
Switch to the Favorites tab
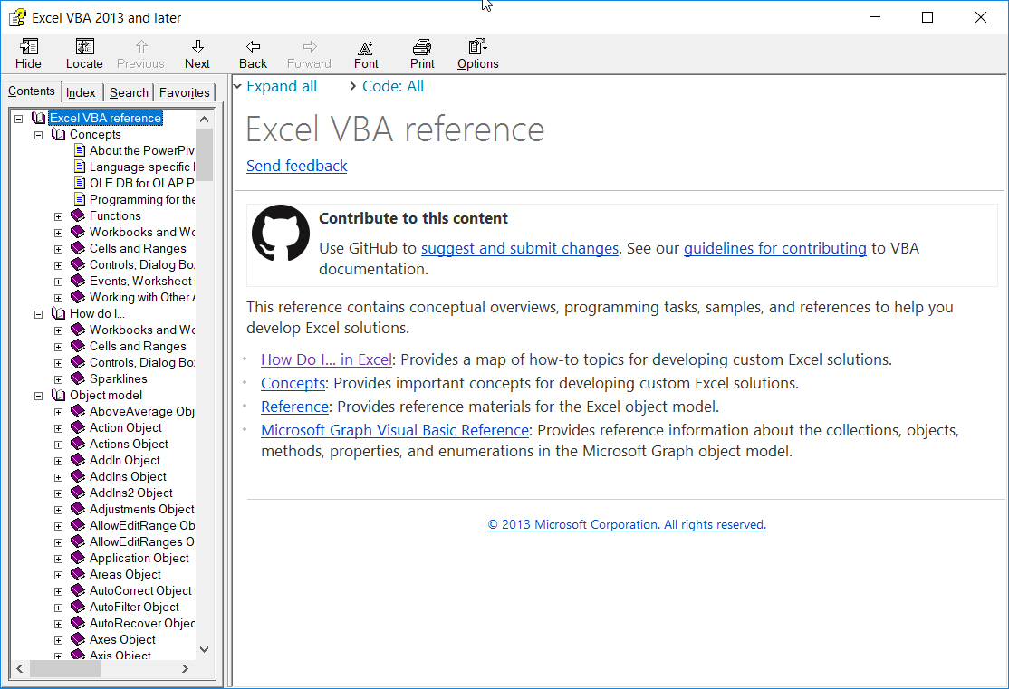pyautogui.click(x=184, y=92)
